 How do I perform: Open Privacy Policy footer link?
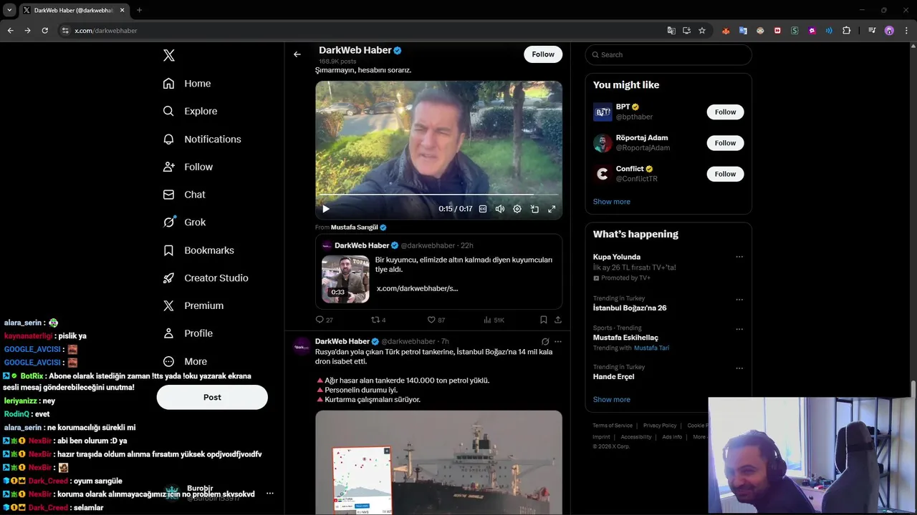coord(660,426)
